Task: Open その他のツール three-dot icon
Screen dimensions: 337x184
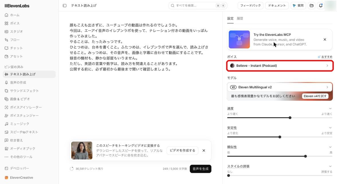Action: pyautogui.click(x=6, y=157)
